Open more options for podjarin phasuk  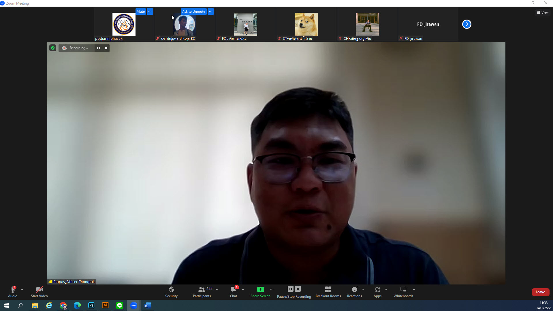click(150, 12)
